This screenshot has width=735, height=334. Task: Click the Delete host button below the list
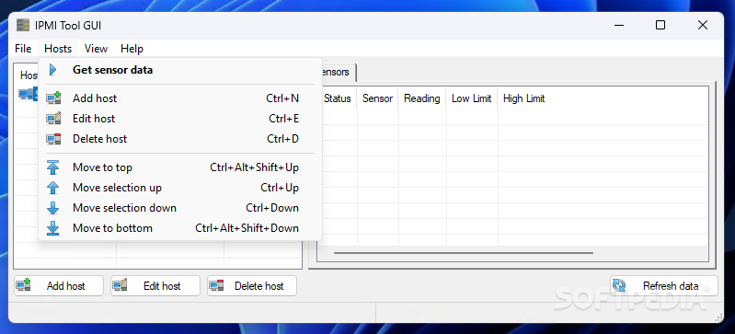pyautogui.click(x=252, y=285)
